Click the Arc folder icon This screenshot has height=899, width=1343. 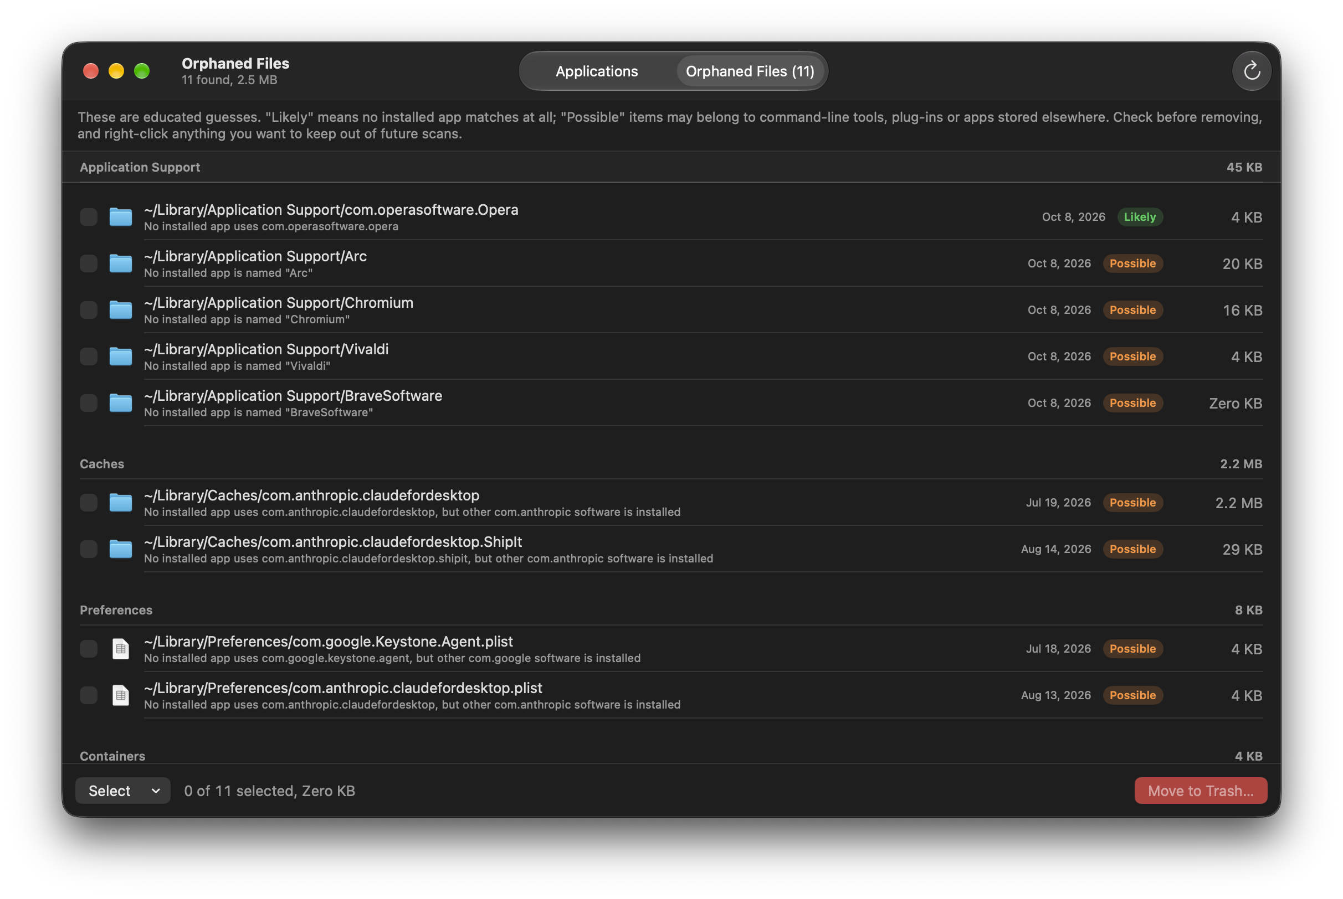click(x=120, y=263)
